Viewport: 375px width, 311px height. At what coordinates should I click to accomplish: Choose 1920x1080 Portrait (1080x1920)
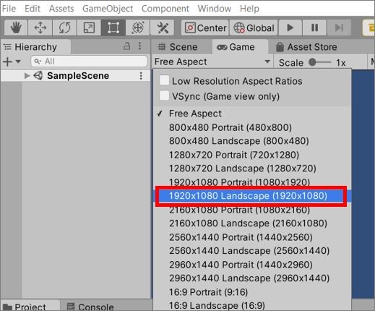pyautogui.click(x=252, y=182)
